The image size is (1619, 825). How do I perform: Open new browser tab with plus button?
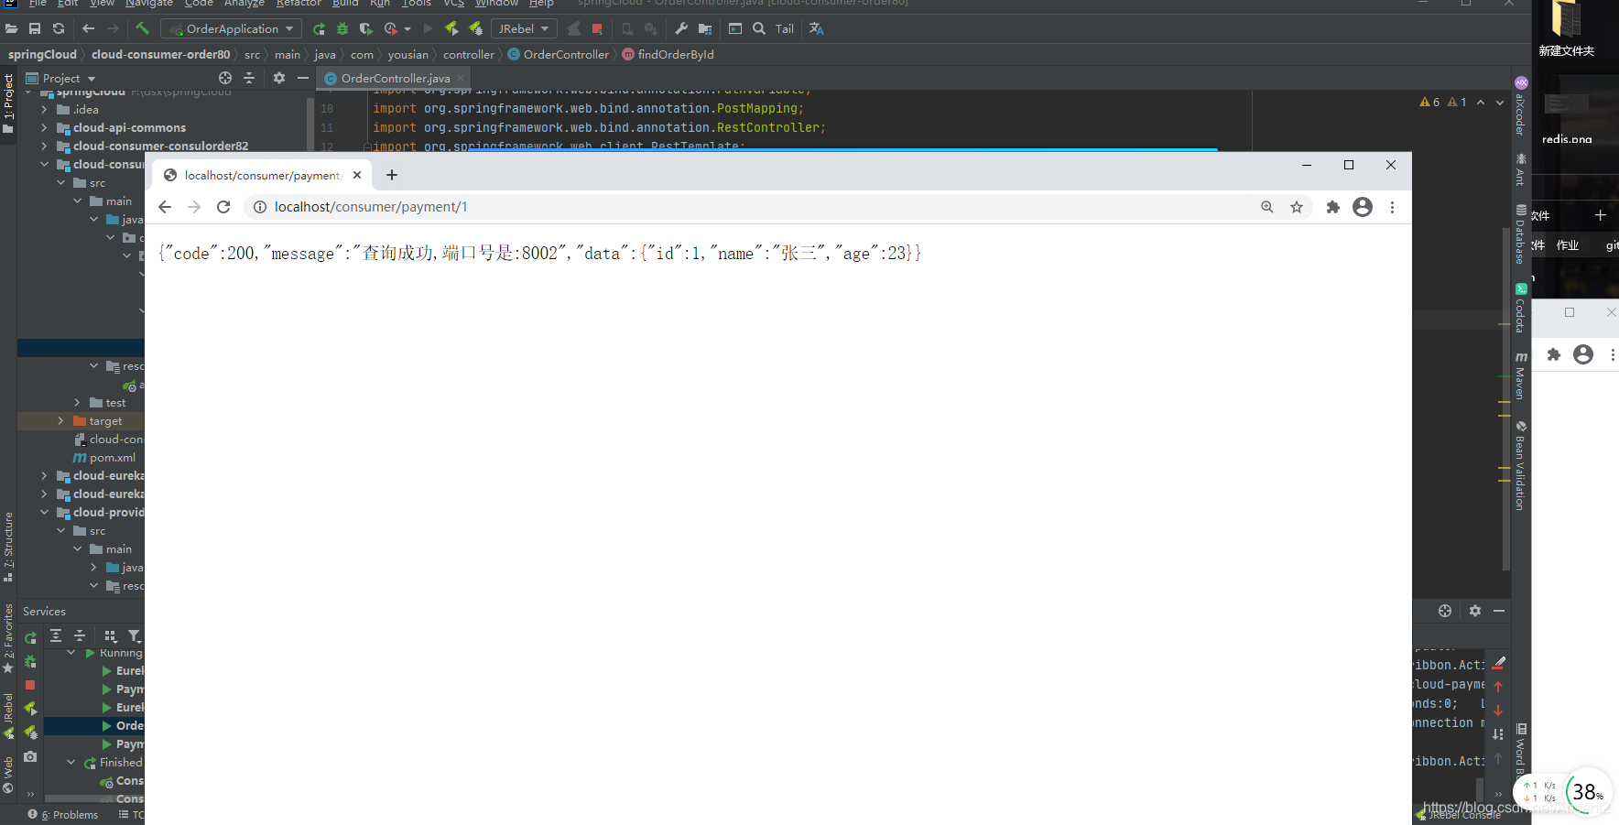(x=392, y=175)
